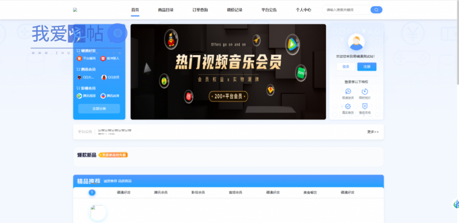The image size is (459, 223).
Task: Open 更多>> link in announcements bar
Action: tap(373, 132)
